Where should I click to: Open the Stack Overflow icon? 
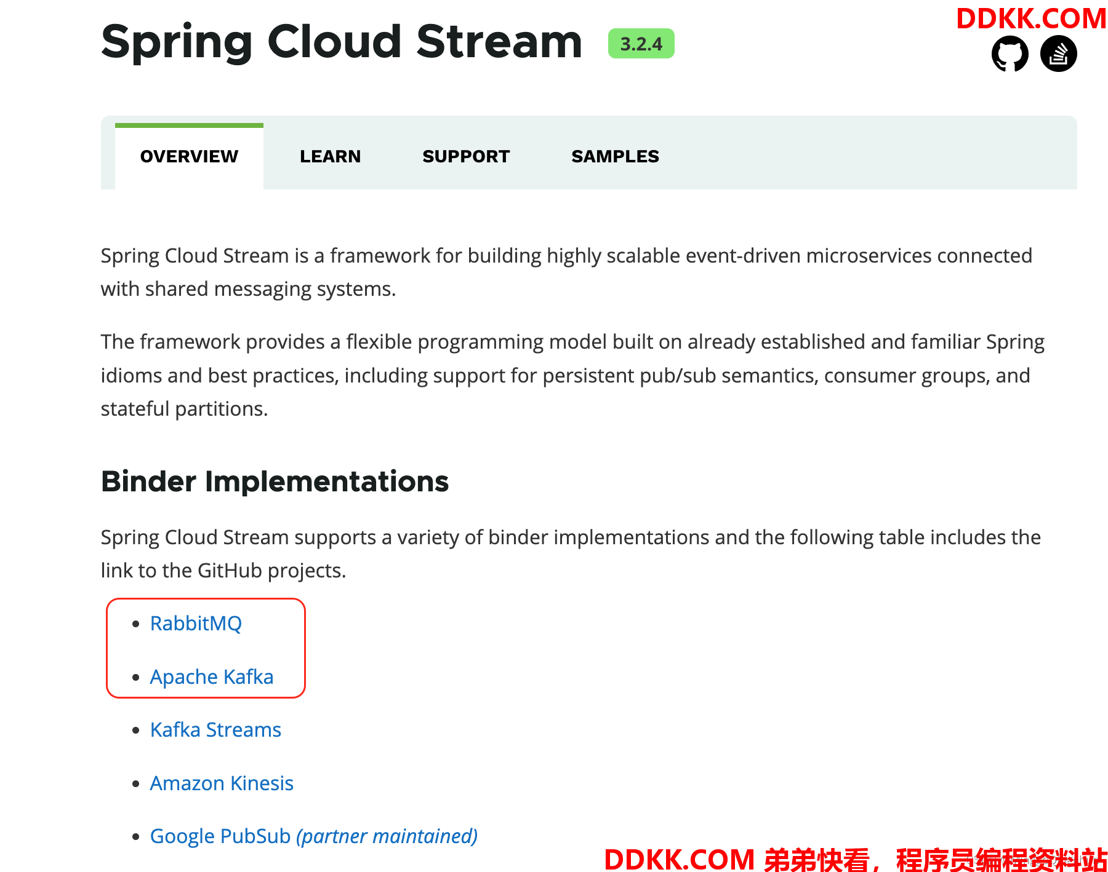click(1058, 54)
